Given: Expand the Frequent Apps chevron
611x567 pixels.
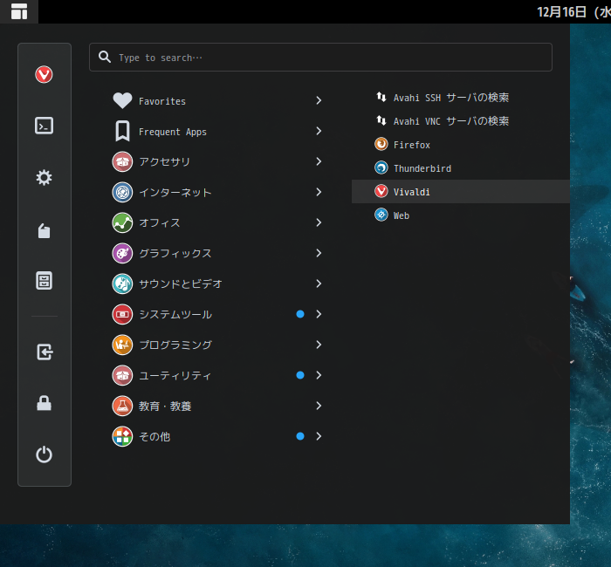Looking at the screenshot, I should click(319, 131).
